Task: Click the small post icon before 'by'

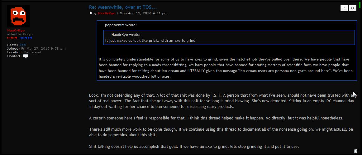Action: tap(91, 13)
